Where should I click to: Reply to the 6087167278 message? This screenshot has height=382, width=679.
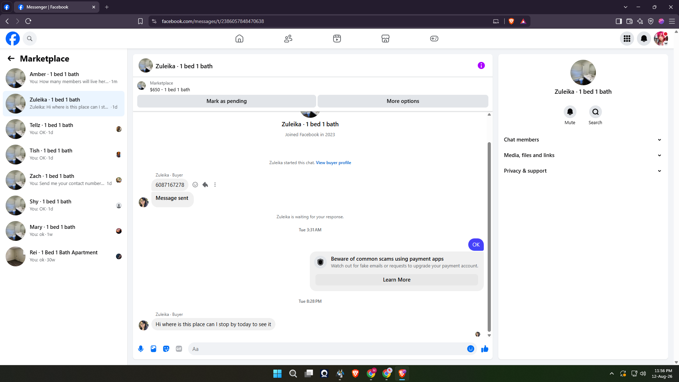coord(205,185)
